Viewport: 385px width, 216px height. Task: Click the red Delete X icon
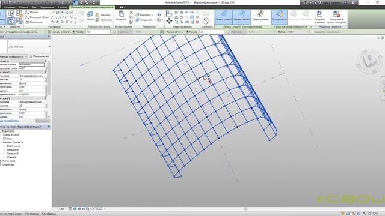(197, 22)
